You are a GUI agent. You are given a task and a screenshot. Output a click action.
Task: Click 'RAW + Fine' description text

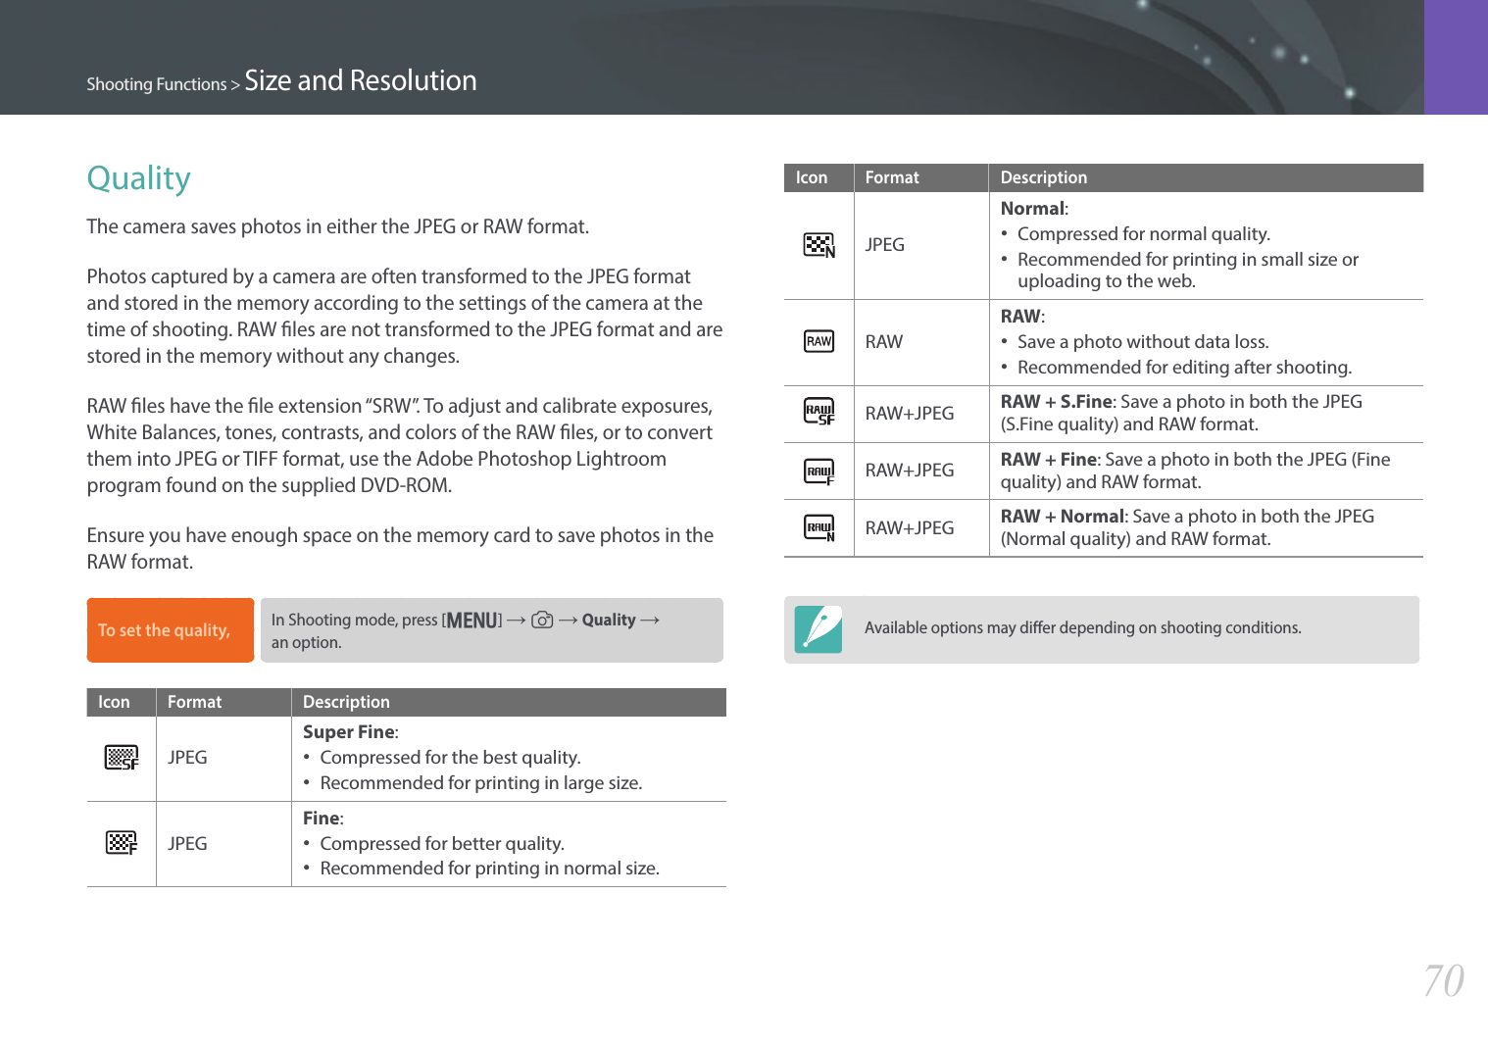click(1195, 471)
